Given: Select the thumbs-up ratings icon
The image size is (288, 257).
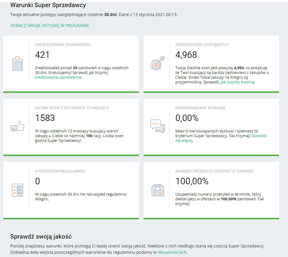Looking at the screenshot, I should pyautogui.click(x=17, y=126).
